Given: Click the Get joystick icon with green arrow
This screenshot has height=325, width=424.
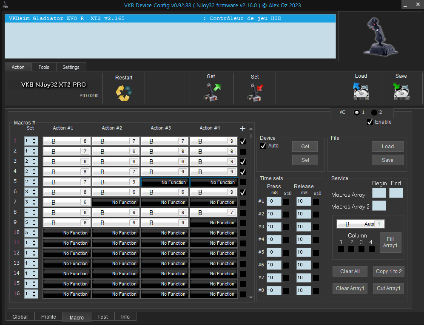Looking at the screenshot, I should (x=212, y=92).
